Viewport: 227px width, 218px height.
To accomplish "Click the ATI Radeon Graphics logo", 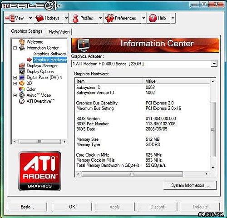I will tap(40, 171).
